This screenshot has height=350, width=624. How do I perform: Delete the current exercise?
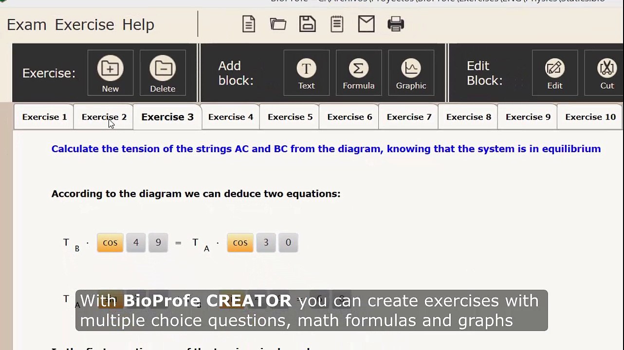pos(163,73)
